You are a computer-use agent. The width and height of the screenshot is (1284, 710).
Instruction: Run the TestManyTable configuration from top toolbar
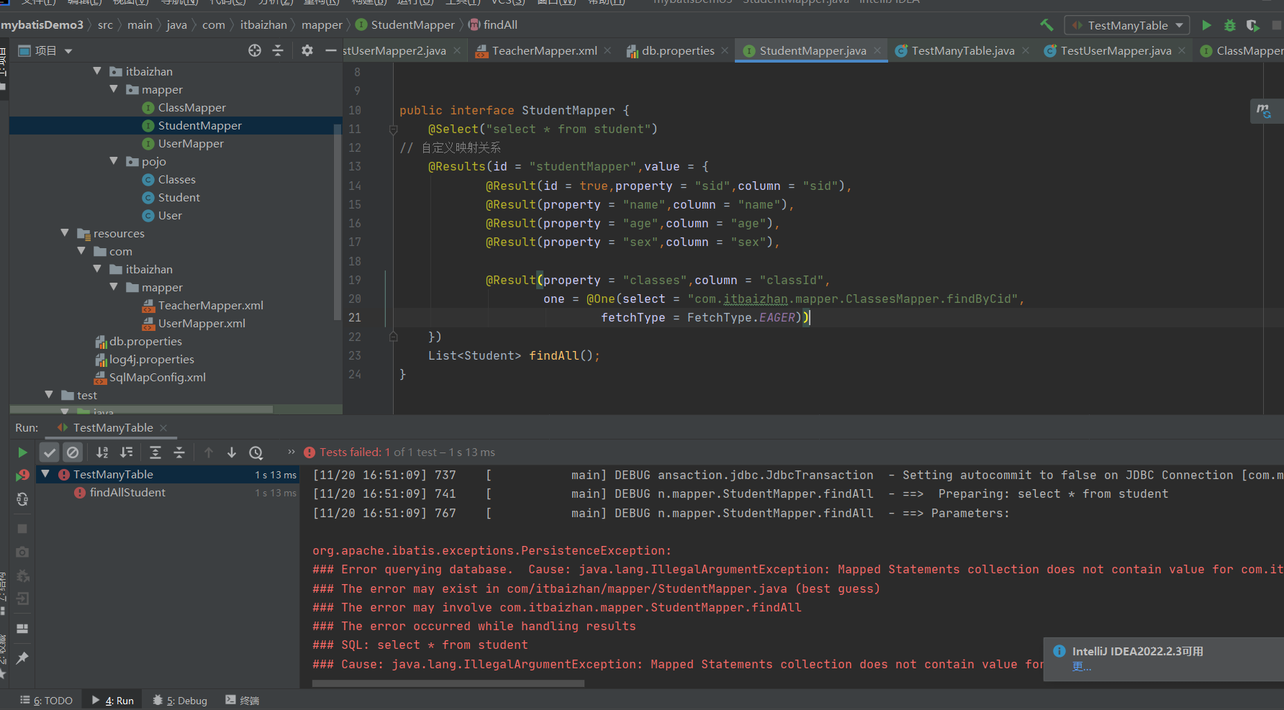pyautogui.click(x=1206, y=25)
